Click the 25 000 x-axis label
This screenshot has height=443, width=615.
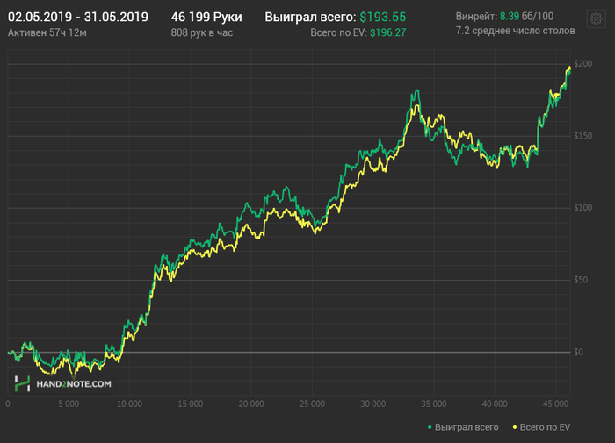(x=312, y=404)
